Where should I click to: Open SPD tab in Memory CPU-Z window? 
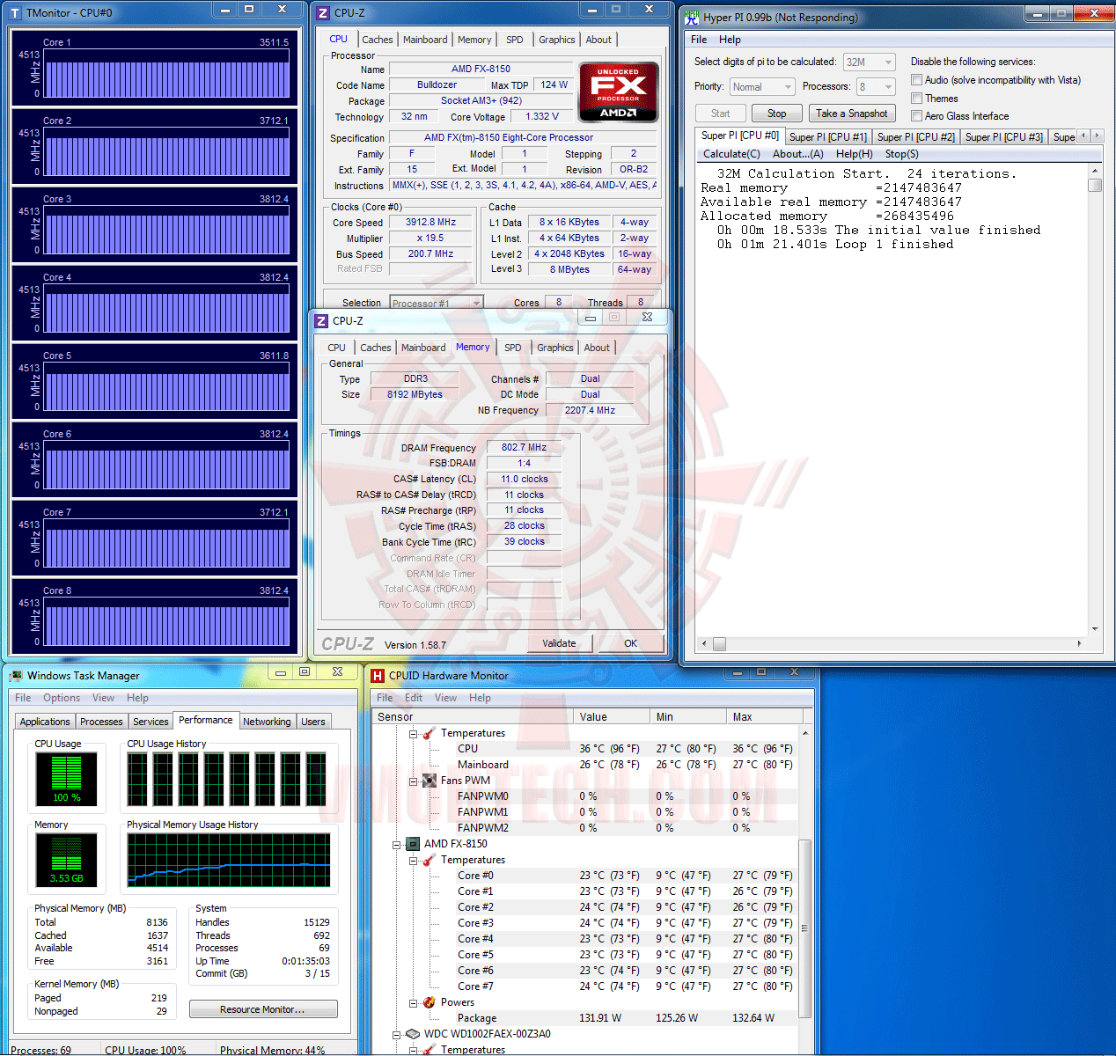coord(513,348)
